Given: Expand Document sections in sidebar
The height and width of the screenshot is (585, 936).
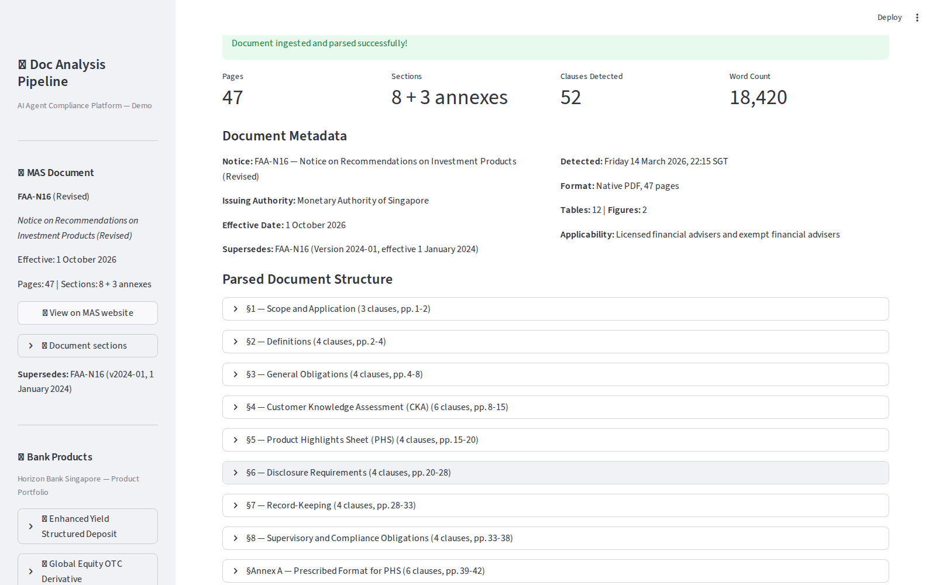Looking at the screenshot, I should click(x=88, y=346).
